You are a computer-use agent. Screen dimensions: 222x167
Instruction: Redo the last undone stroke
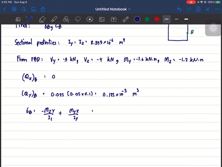[189, 9]
